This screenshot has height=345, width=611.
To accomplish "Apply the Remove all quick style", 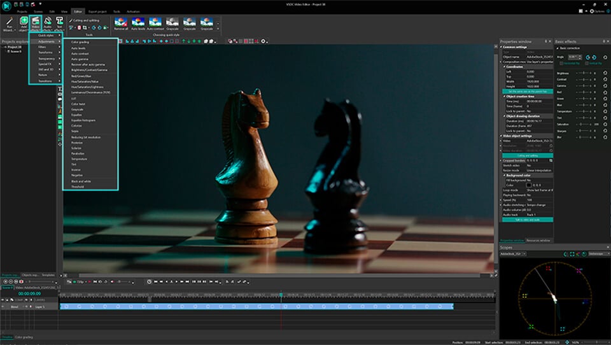I will (x=121, y=24).
